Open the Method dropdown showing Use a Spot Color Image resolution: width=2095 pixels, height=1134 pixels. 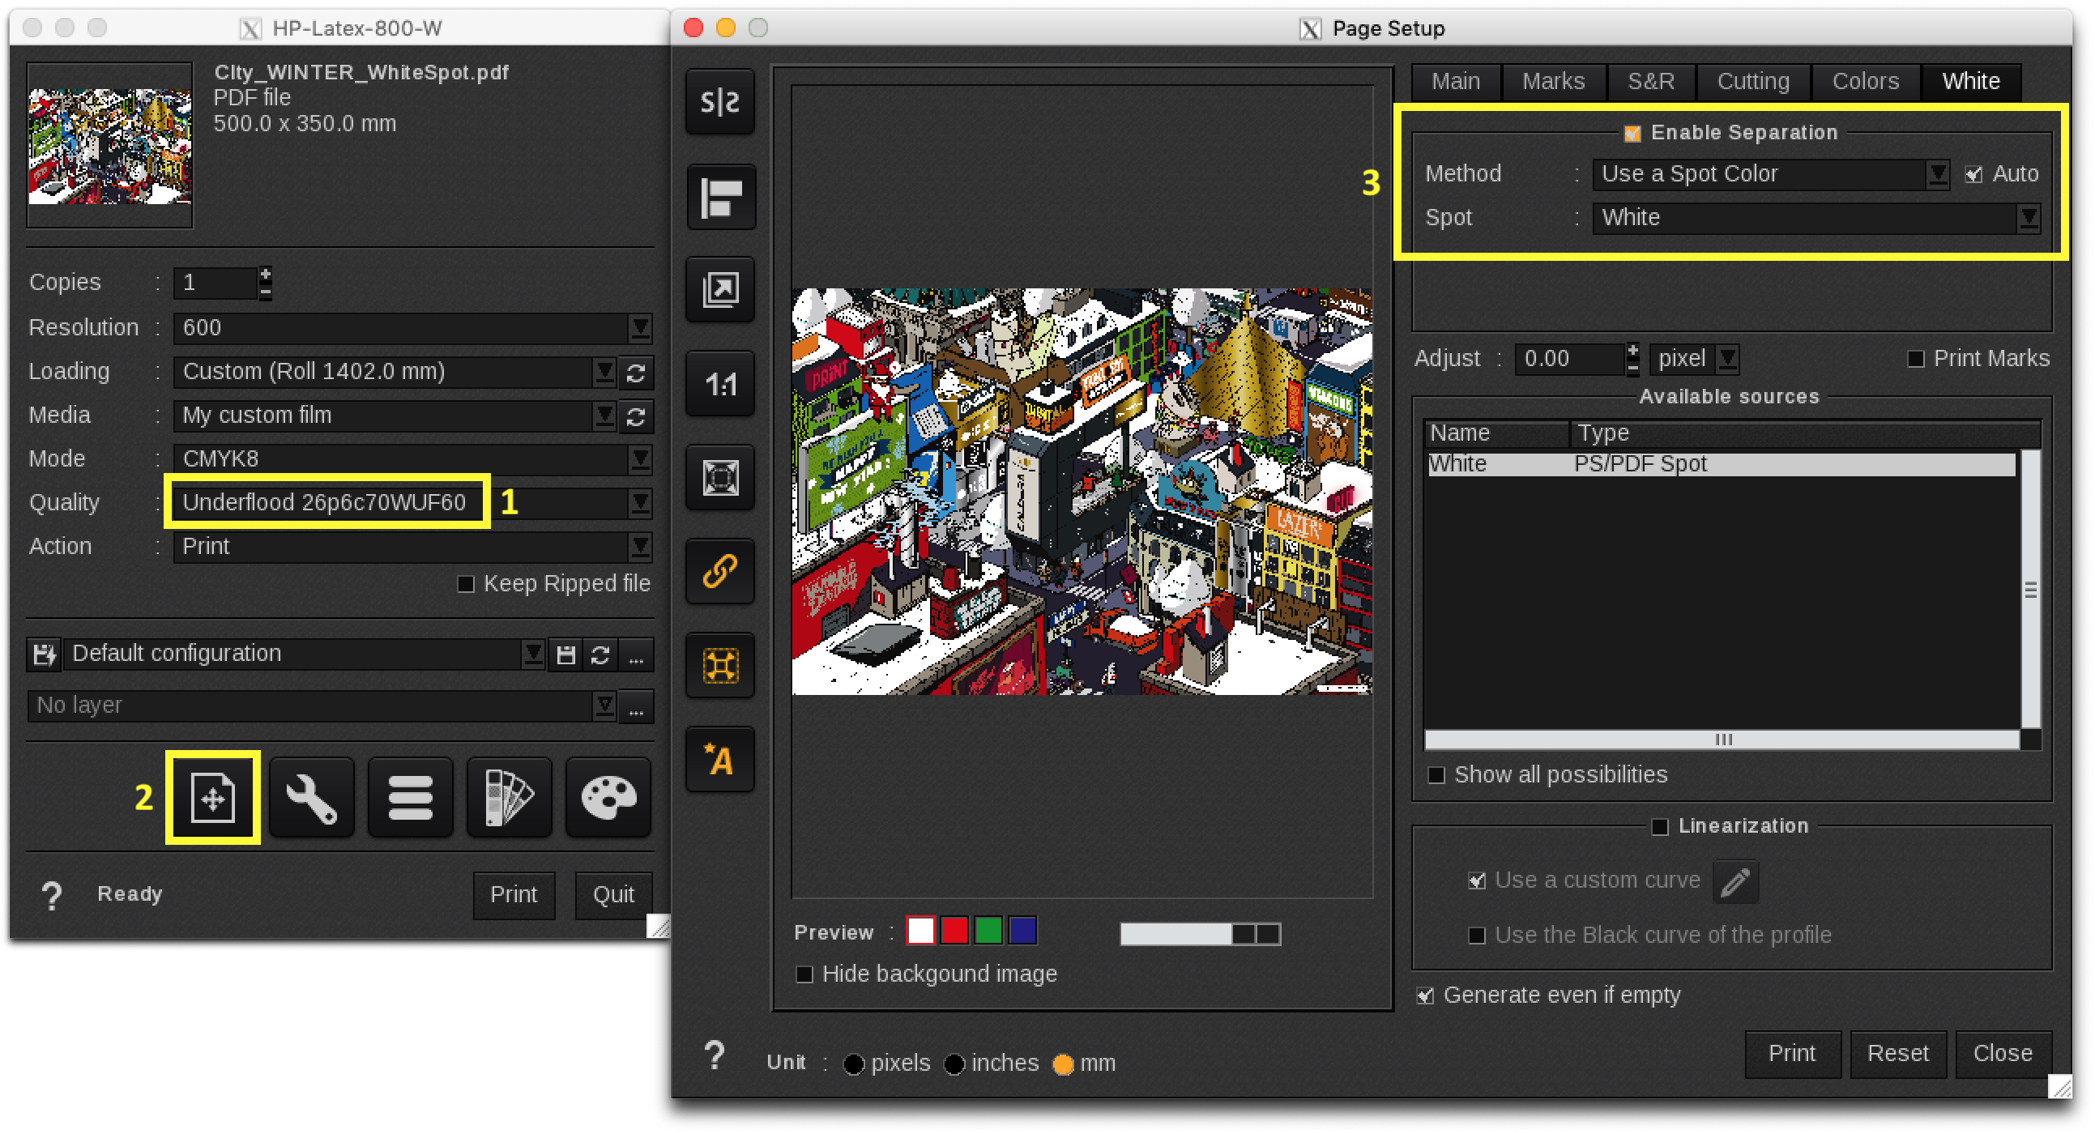tap(1939, 174)
